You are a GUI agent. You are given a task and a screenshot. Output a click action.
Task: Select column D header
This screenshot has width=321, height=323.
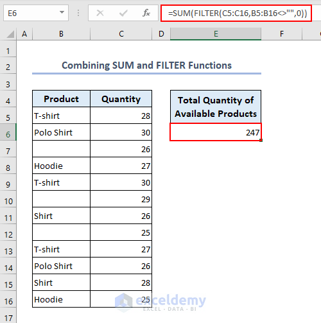tap(161, 34)
